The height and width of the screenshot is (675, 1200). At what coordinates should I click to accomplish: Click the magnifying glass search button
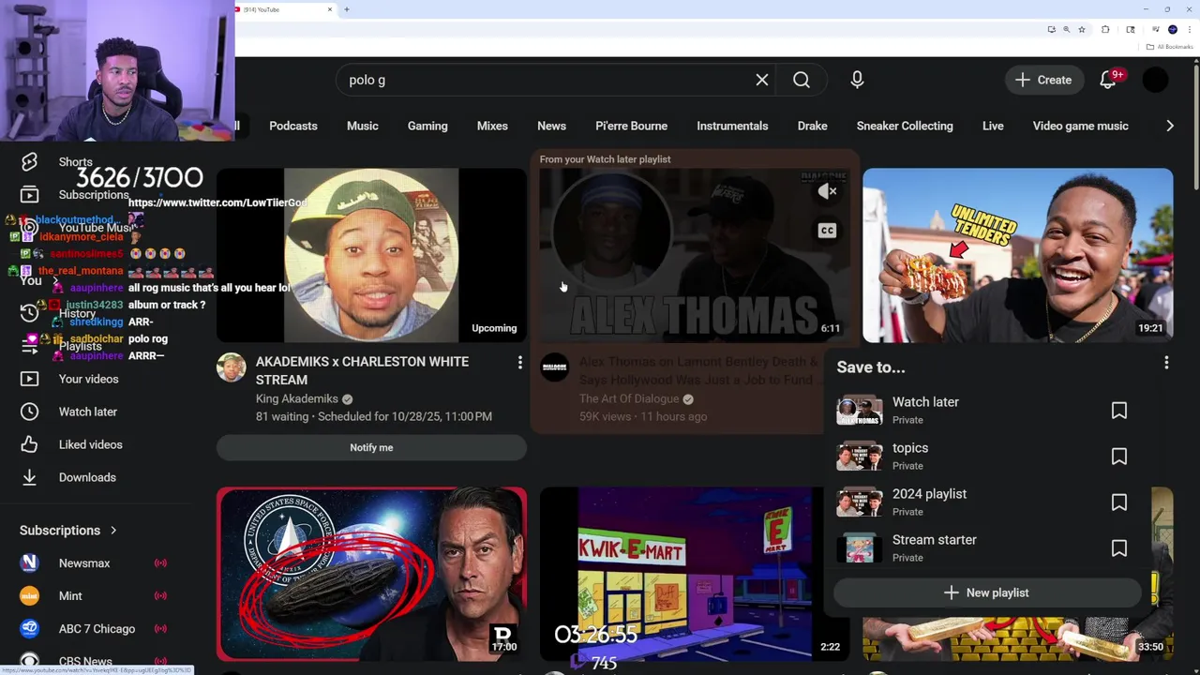pyautogui.click(x=802, y=80)
